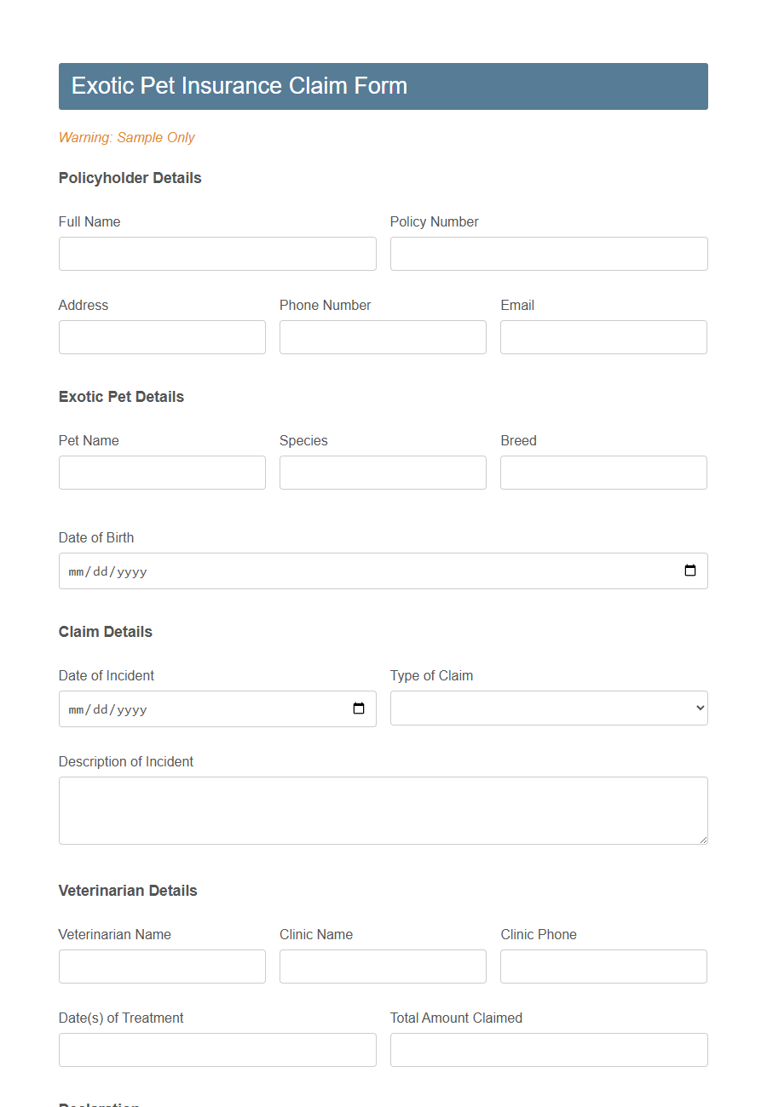Click the Warning: Sample Only text

(x=126, y=137)
